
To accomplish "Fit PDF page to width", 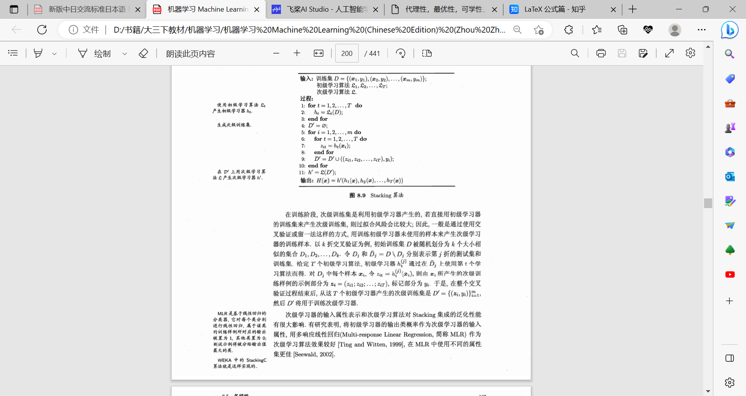I will 319,53.
